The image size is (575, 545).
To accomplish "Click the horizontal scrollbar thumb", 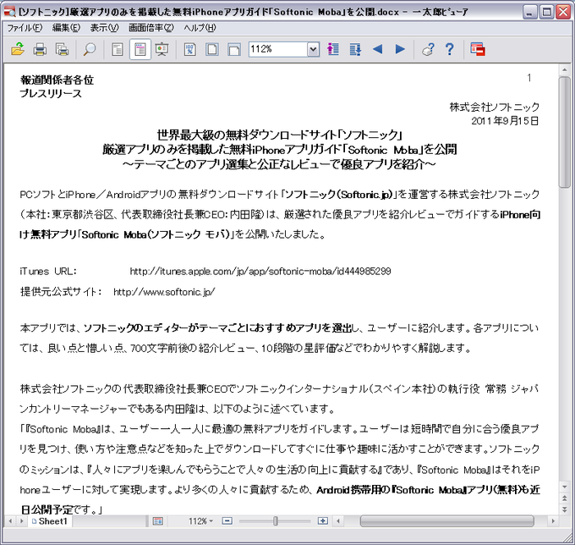I will (x=447, y=521).
